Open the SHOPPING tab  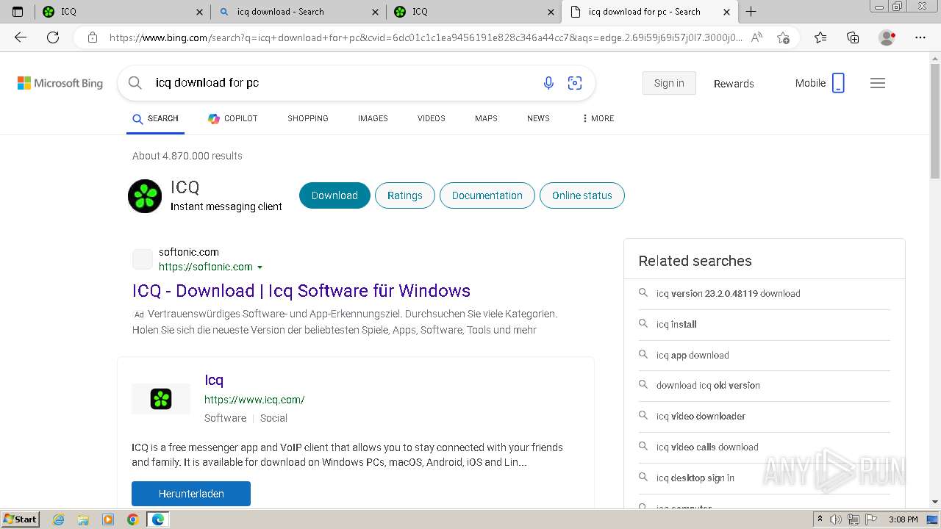[x=308, y=118]
